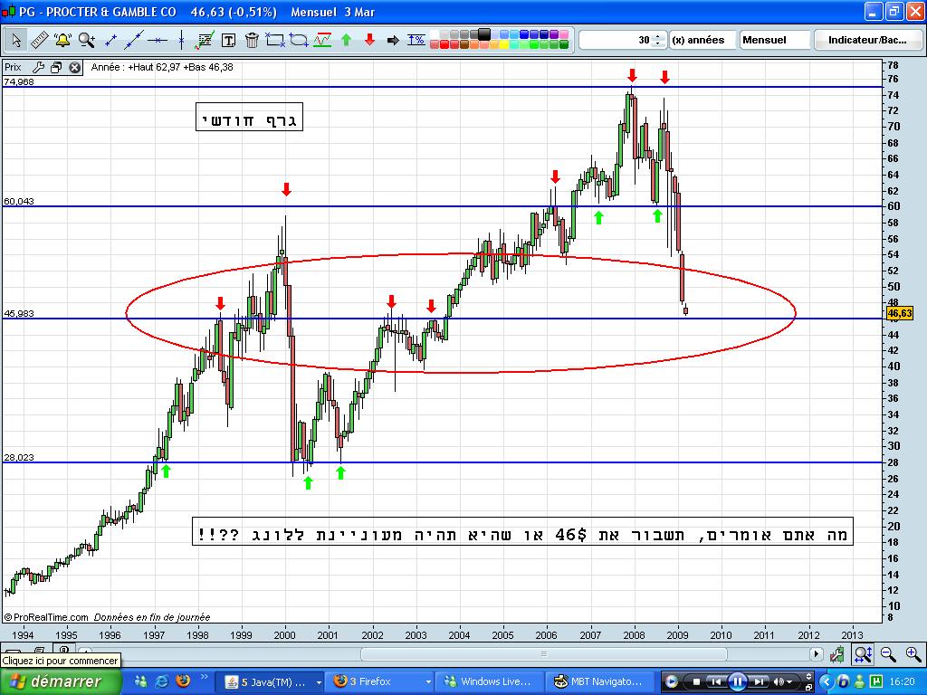Select the ruler measurement tool

pos(39,40)
